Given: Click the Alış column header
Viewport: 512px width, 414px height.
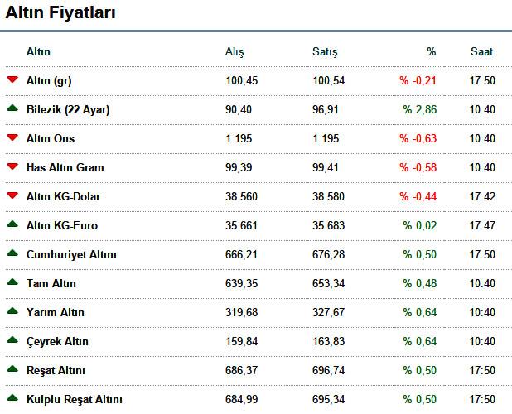Looking at the screenshot, I should [x=234, y=52].
